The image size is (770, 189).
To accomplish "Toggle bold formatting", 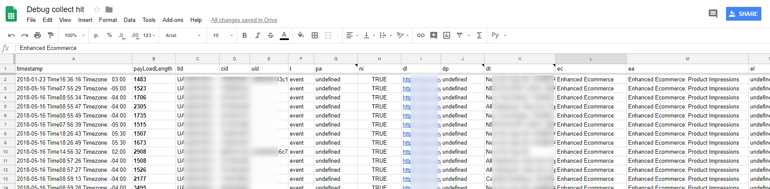I will (244, 35).
